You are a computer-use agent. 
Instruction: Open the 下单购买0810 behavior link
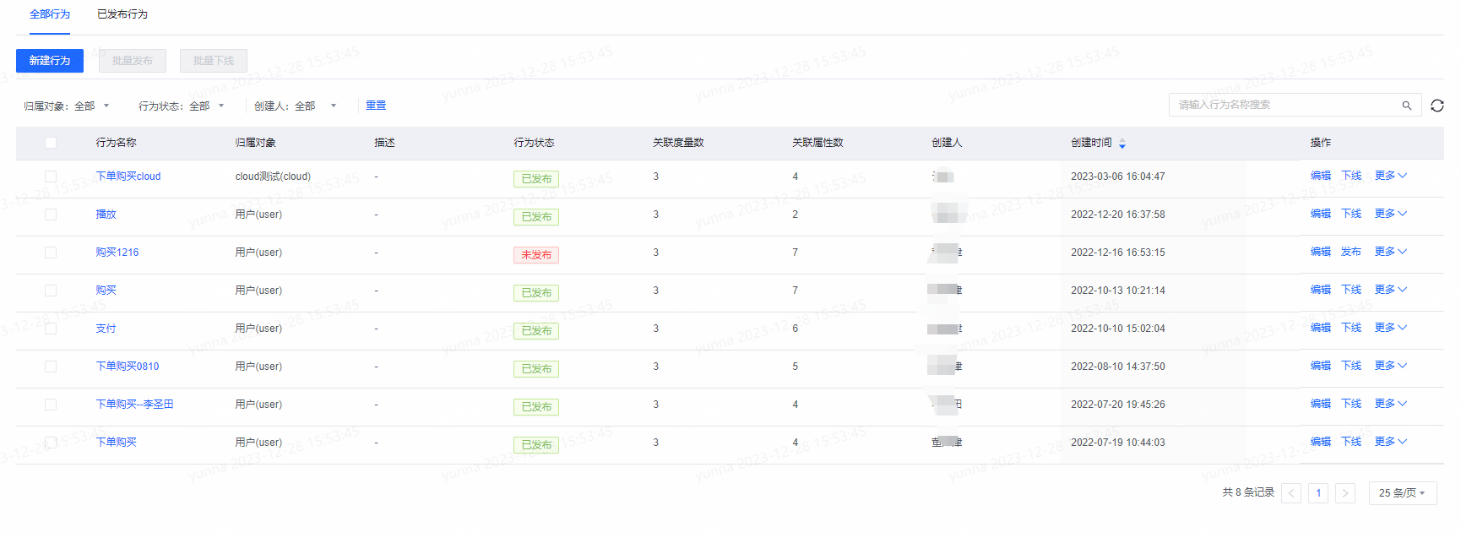click(x=128, y=367)
